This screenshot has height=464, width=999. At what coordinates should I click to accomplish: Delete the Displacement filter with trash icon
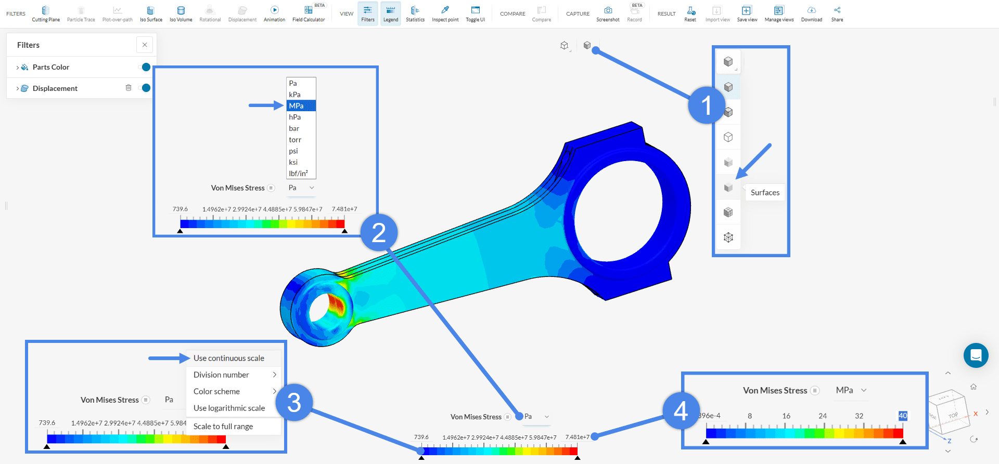click(129, 88)
